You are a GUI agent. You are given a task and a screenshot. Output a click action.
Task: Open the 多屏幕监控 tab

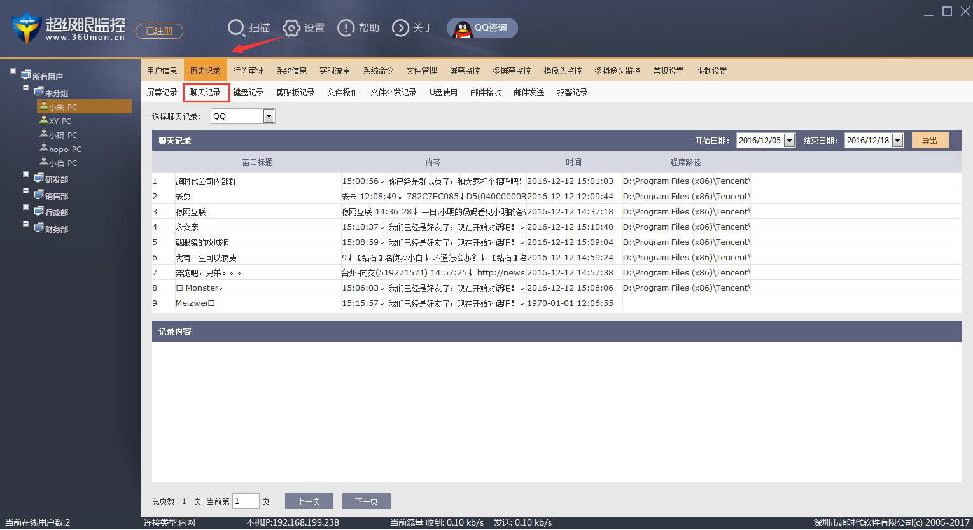pyautogui.click(x=512, y=71)
